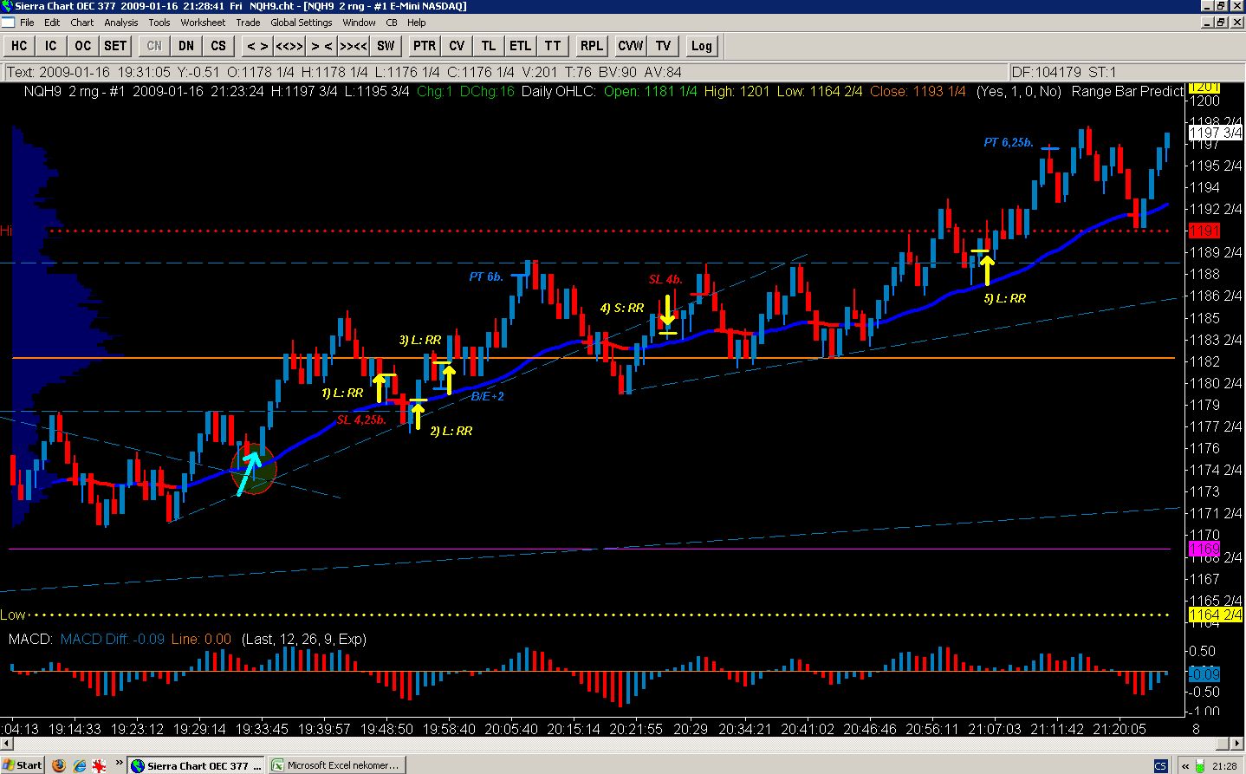Click the RPL replay toolbar button
The height and width of the screenshot is (774, 1246).
592,46
